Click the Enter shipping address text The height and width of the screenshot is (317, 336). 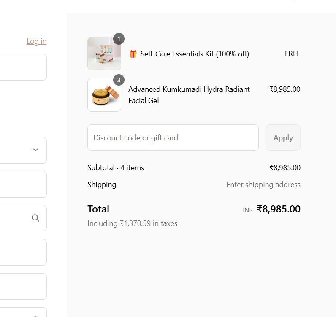(263, 185)
